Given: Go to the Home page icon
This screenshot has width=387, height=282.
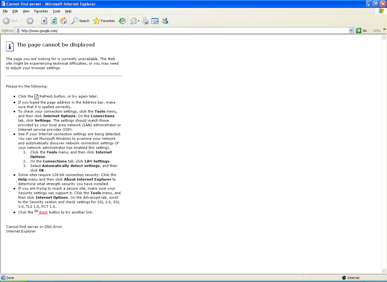Looking at the screenshot, I should [63, 21].
